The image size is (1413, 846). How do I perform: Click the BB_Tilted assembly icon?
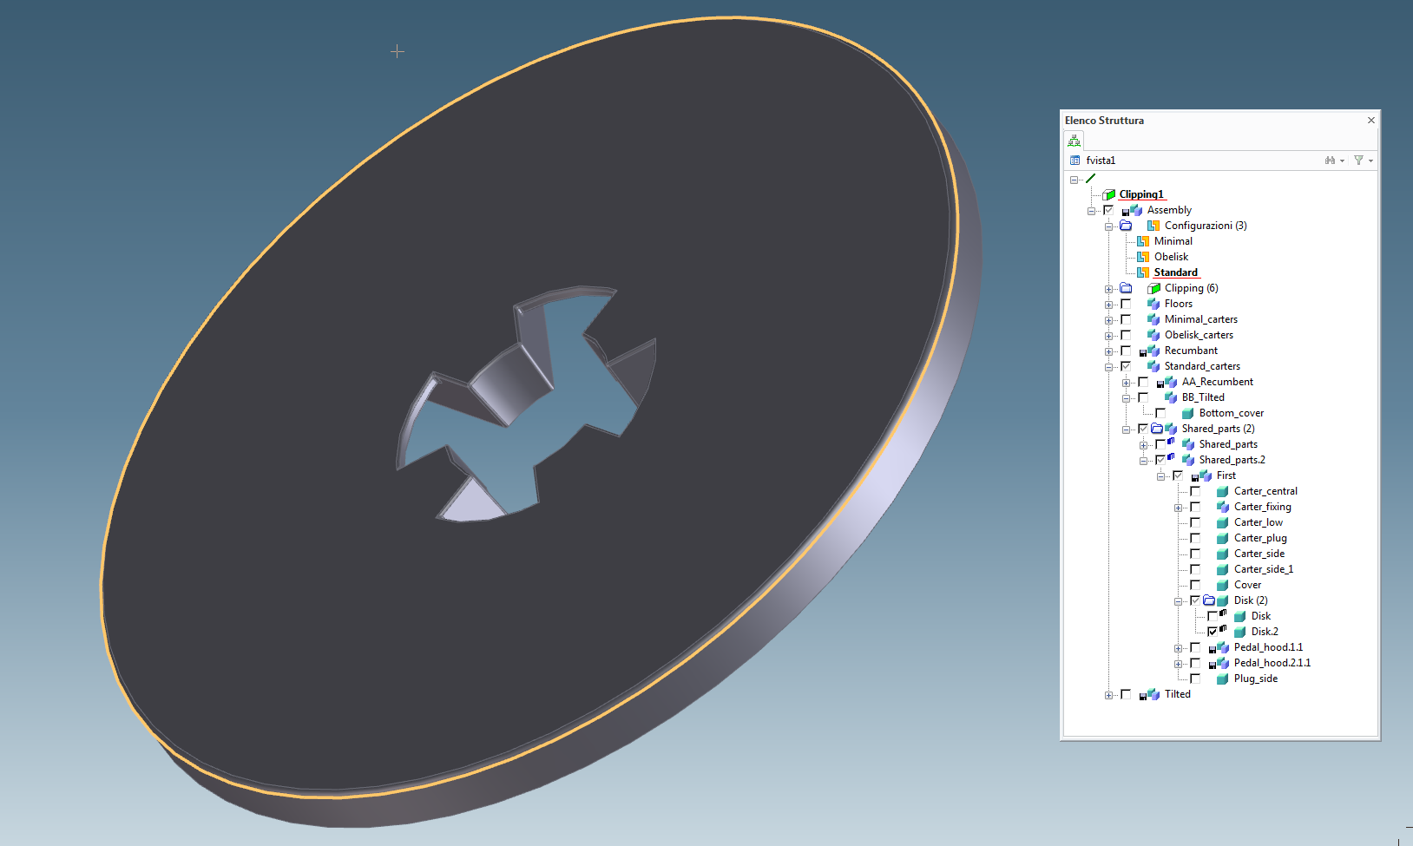coord(1171,397)
